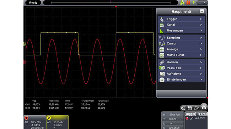The width and height of the screenshot is (231, 129).
Task: Open the Einstellungen menu entry
Action: (x=181, y=80)
